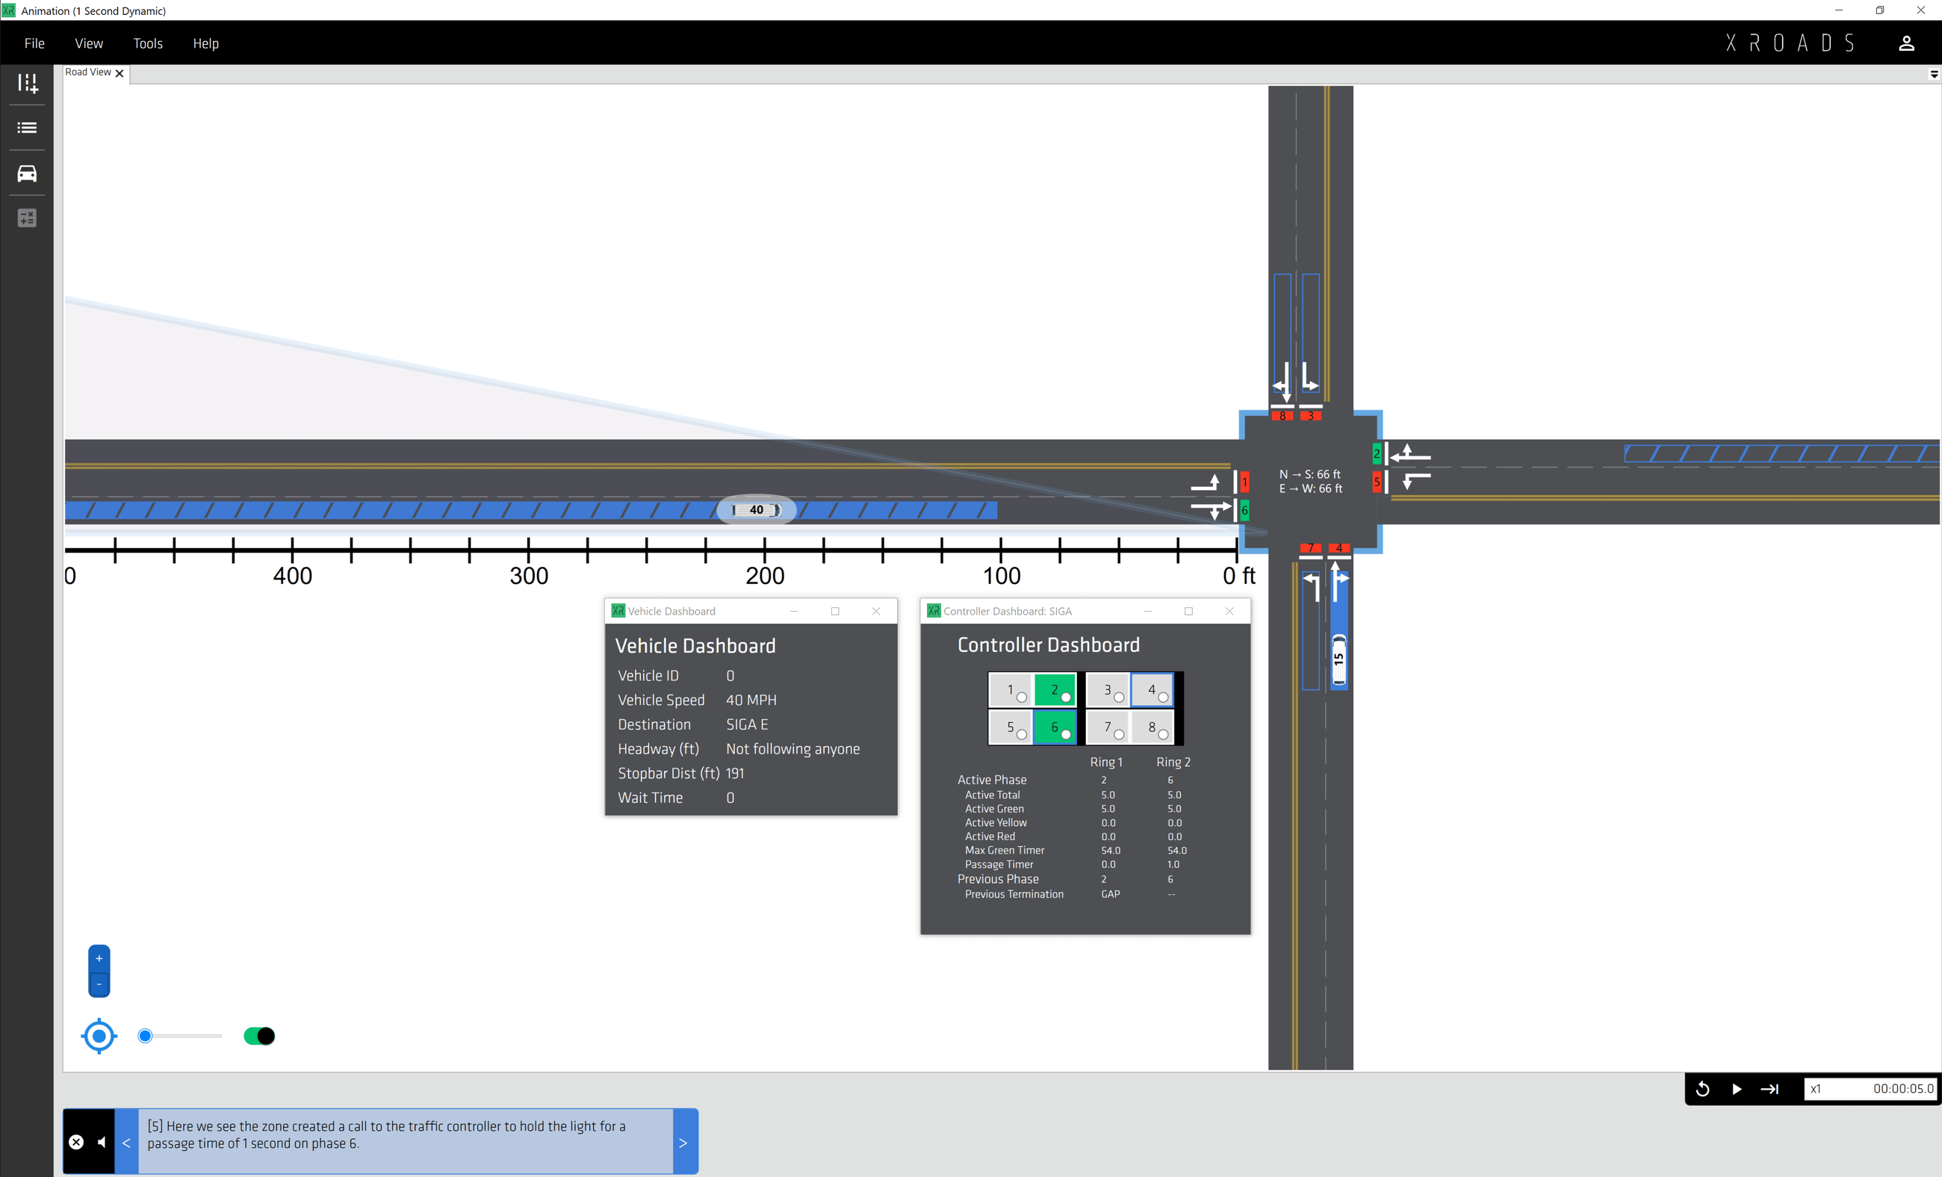Toggle the green switch near slider
Screen dimensions: 1942x1177
click(x=259, y=1036)
